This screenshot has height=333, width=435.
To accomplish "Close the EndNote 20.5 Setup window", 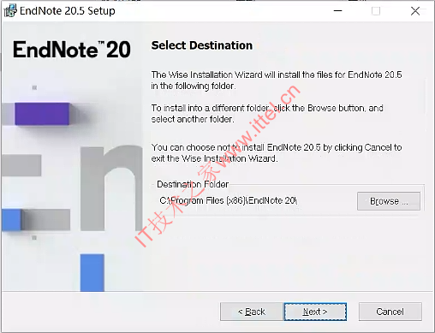I will coord(415,11).
